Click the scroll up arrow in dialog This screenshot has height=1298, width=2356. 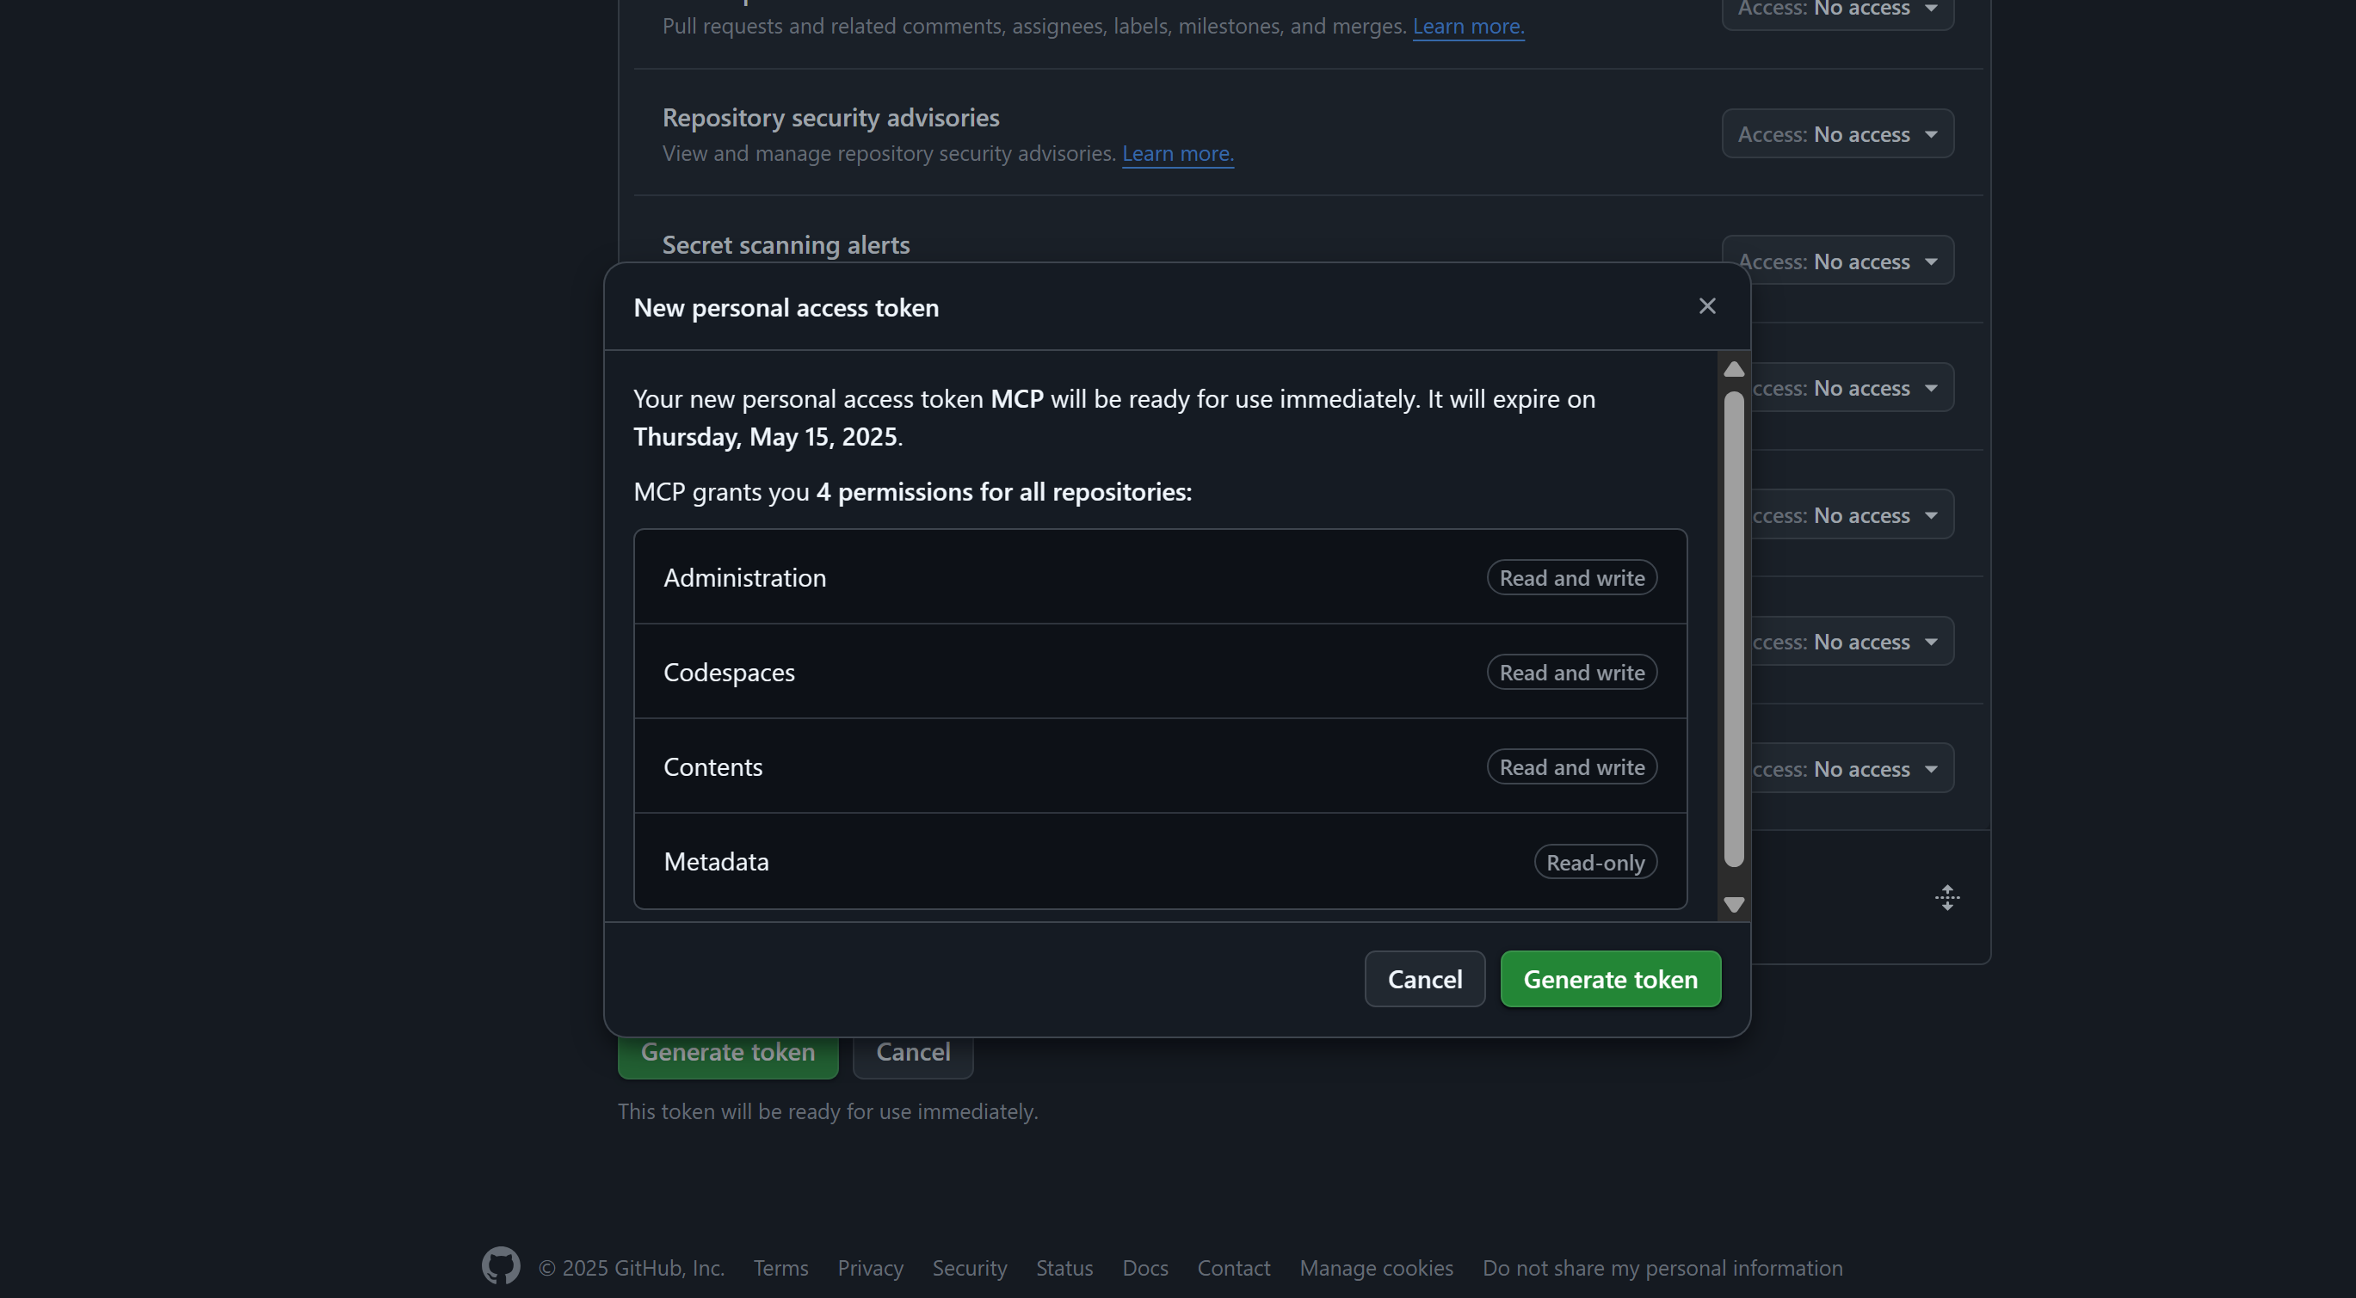(1733, 369)
